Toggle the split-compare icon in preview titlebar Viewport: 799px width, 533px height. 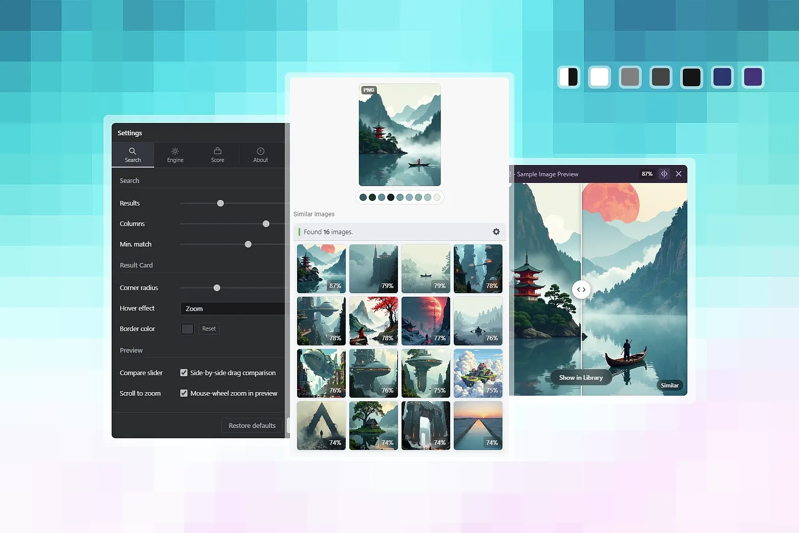coord(664,174)
